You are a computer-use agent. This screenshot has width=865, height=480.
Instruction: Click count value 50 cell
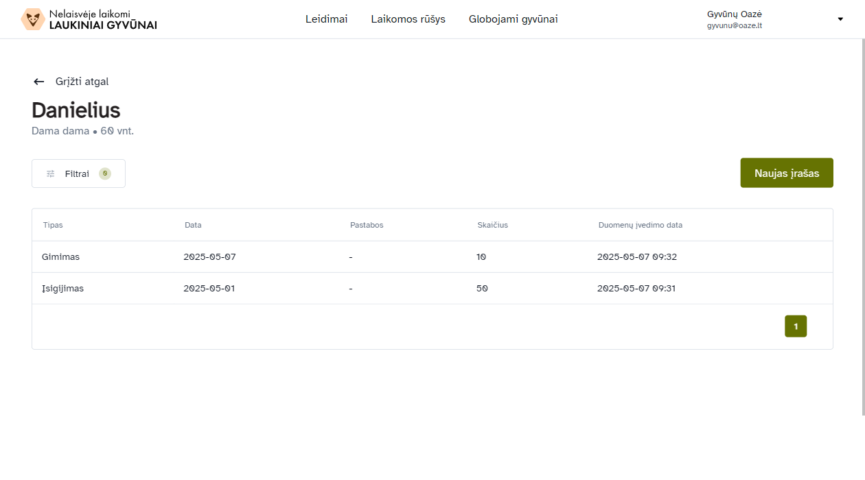pyautogui.click(x=482, y=289)
